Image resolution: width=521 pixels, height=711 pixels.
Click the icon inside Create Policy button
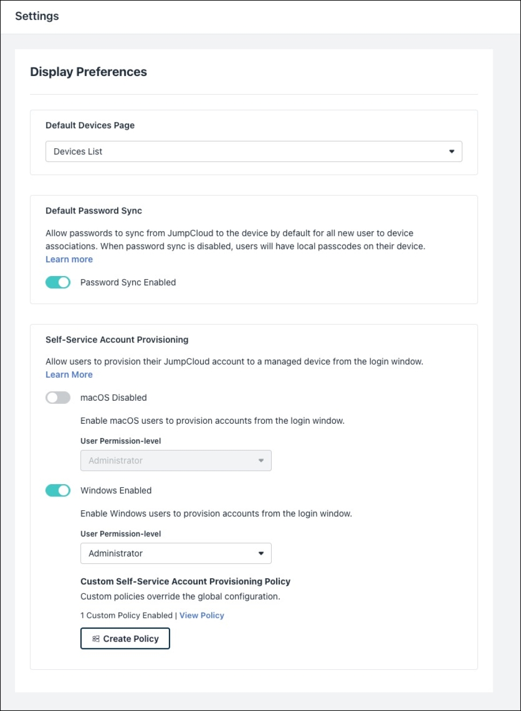(x=96, y=639)
